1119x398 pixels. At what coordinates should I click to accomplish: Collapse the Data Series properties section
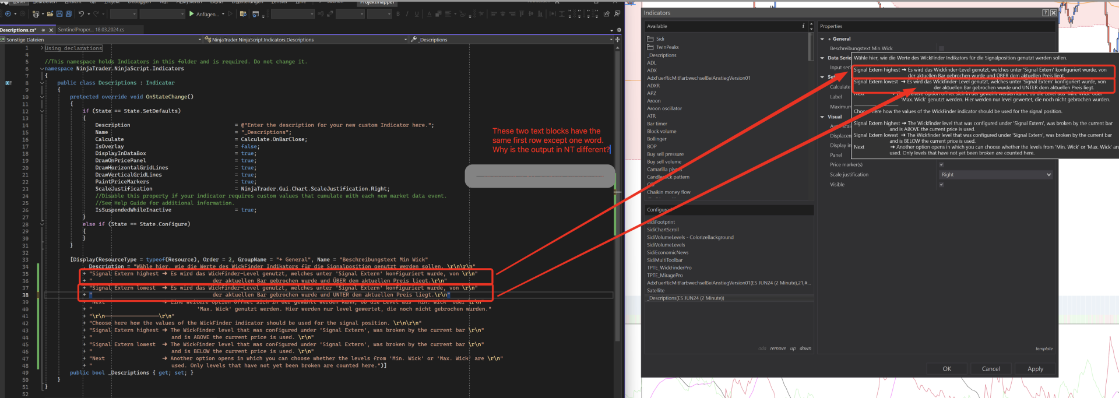[822, 58]
